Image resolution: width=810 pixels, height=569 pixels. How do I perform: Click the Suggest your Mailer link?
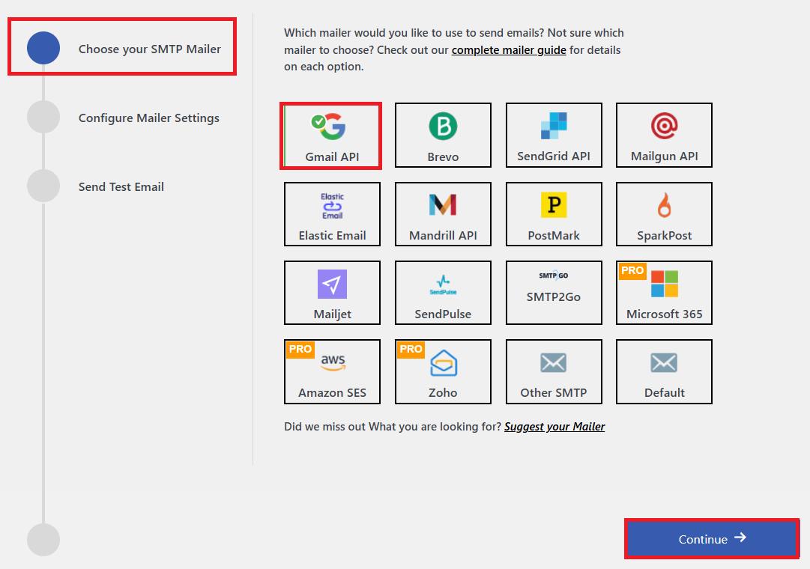point(554,427)
